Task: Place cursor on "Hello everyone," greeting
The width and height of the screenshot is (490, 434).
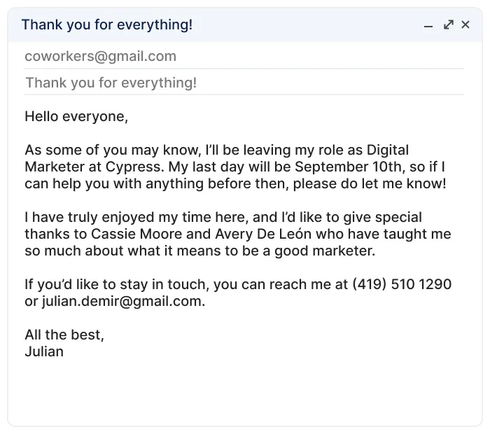Action: pyautogui.click(x=76, y=117)
